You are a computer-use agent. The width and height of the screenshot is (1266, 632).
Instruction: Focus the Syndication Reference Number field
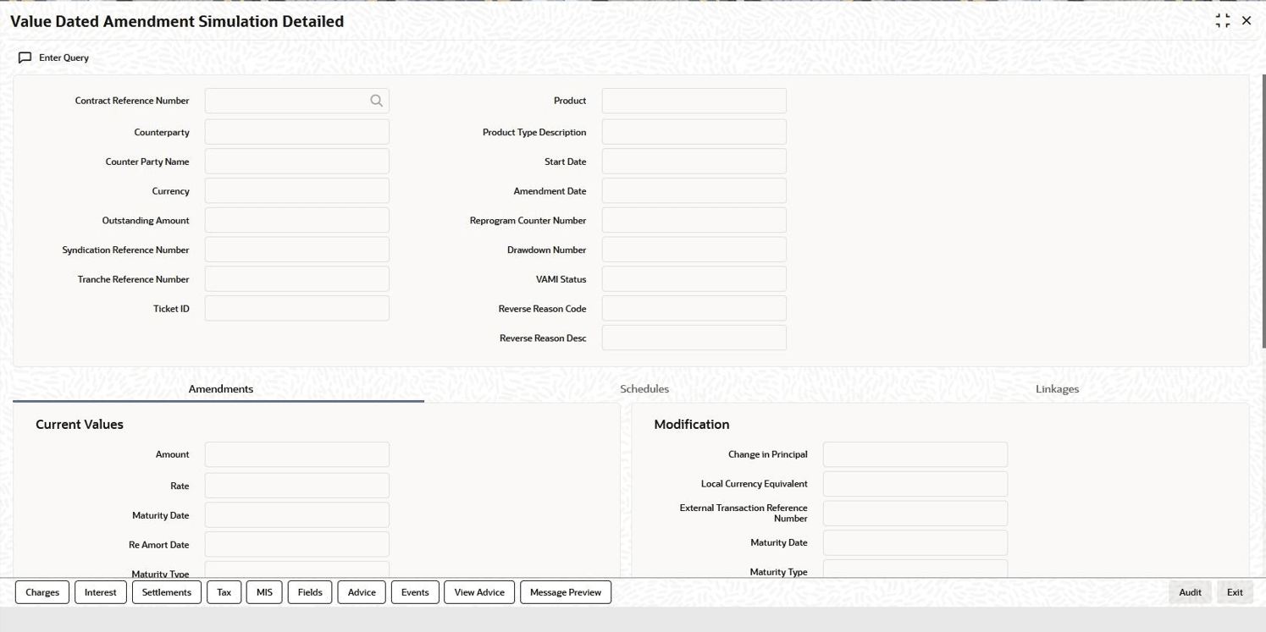(297, 250)
